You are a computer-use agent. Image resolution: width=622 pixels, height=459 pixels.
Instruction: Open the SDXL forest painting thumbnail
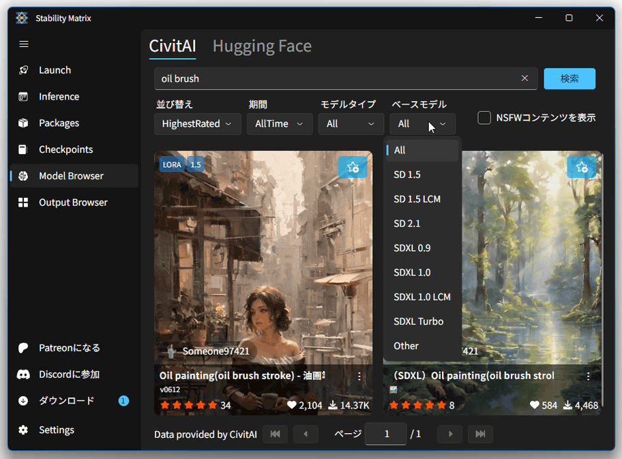coord(531,258)
